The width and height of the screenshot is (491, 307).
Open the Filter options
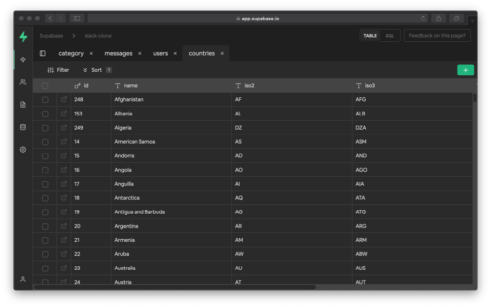click(x=58, y=70)
